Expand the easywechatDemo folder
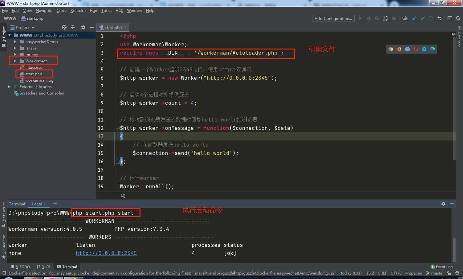The image size is (463, 279). coord(15,41)
